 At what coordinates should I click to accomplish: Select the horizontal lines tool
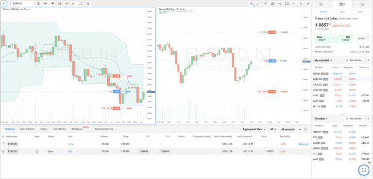(x=272, y=3)
